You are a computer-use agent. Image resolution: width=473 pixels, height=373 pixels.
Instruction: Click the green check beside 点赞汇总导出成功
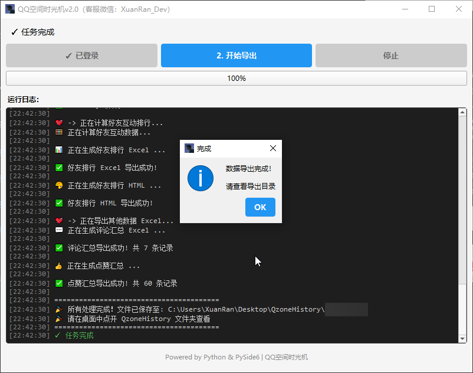click(59, 283)
